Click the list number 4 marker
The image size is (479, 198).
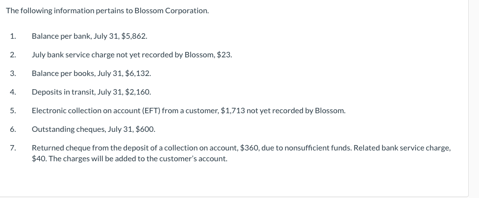pyautogui.click(x=13, y=92)
